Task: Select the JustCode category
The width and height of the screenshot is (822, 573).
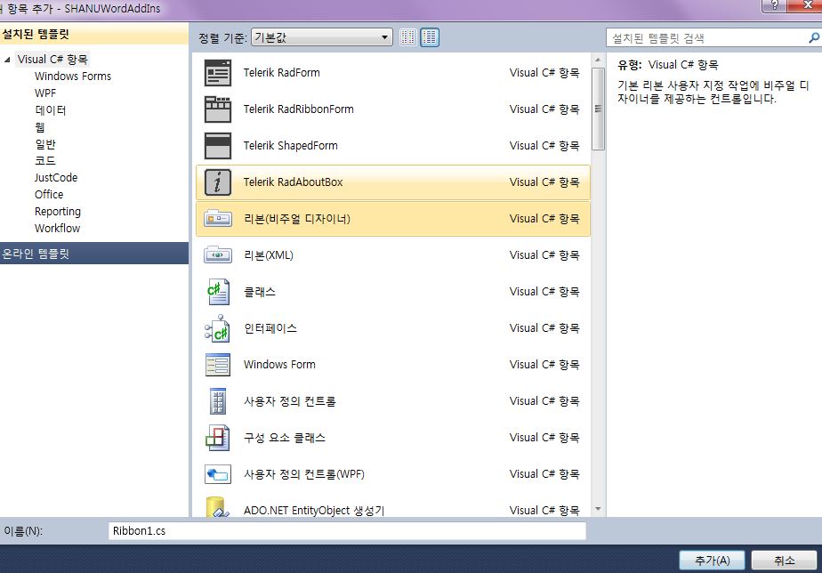Action: (56, 178)
